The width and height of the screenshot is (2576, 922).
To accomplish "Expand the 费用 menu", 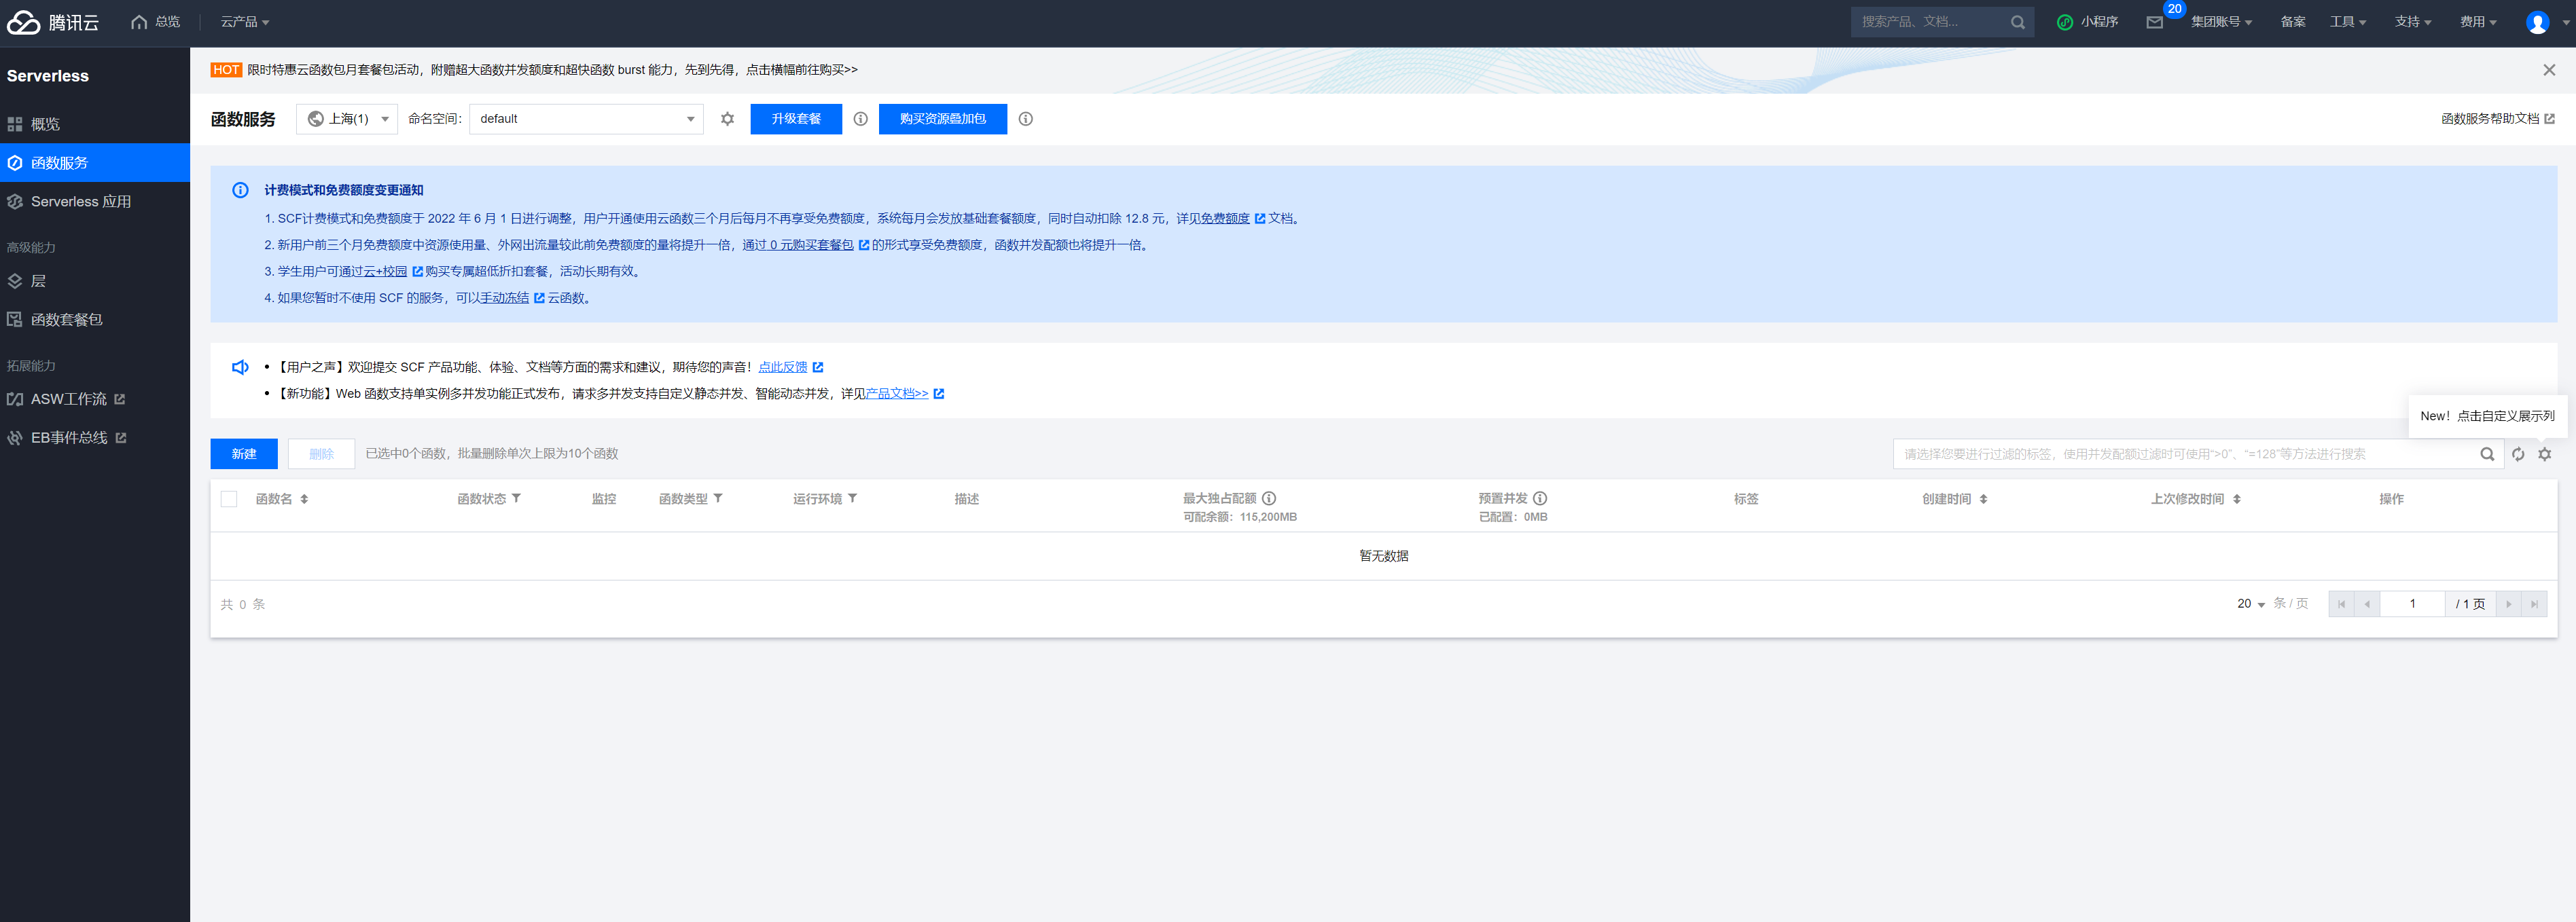I will 2478,22.
